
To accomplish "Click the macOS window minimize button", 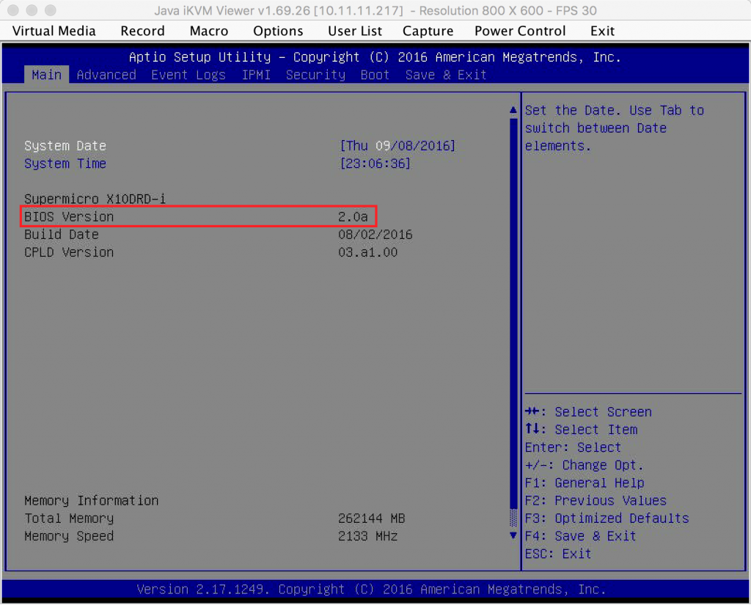I will (x=32, y=10).
